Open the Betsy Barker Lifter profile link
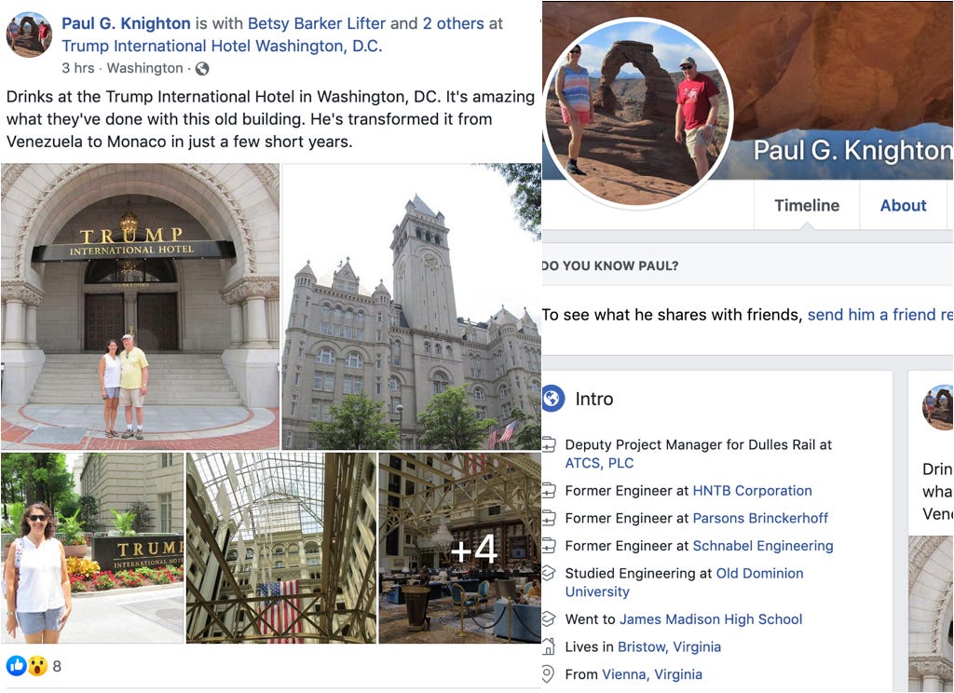The width and height of the screenshot is (954, 693). pos(317,23)
